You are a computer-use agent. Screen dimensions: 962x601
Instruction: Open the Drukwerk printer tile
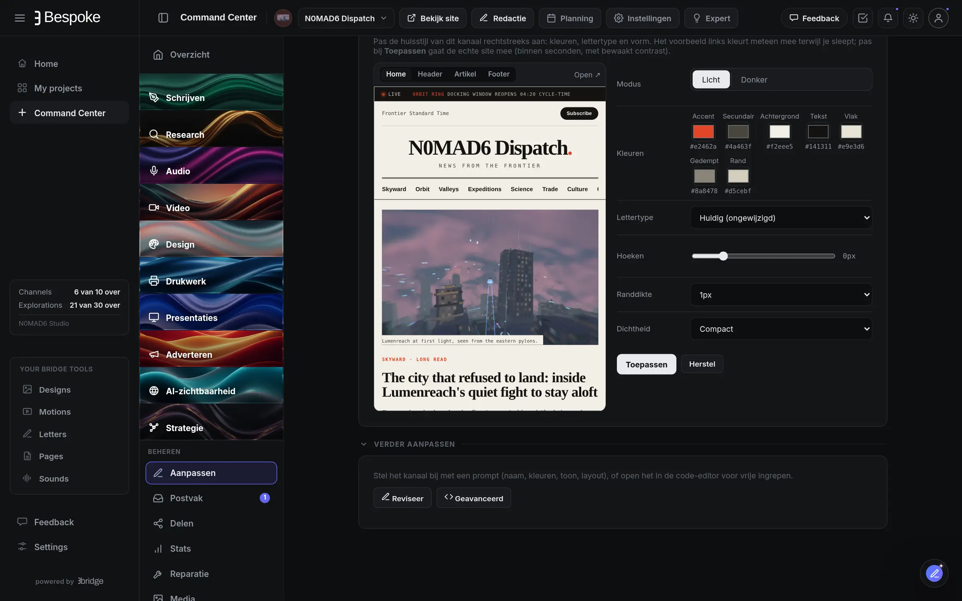click(x=211, y=275)
